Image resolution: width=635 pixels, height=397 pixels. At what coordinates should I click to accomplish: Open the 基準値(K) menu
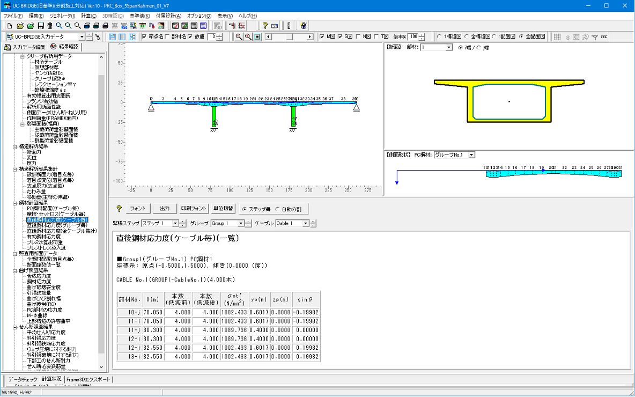point(140,16)
